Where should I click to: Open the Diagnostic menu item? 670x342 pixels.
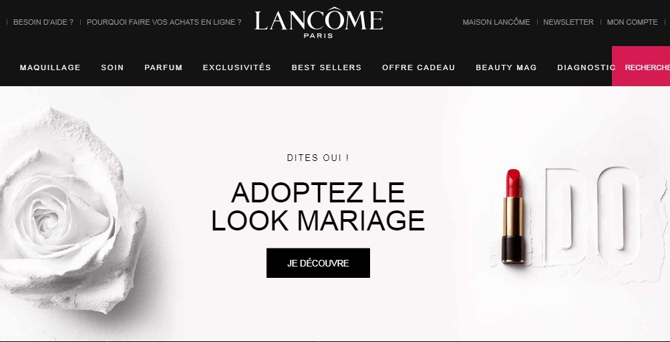586,67
